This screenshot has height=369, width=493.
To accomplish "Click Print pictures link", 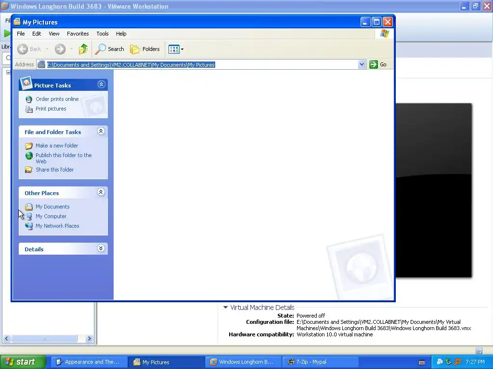I will coord(51,109).
